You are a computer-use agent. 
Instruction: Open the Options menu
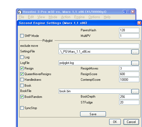coord(94,17)
